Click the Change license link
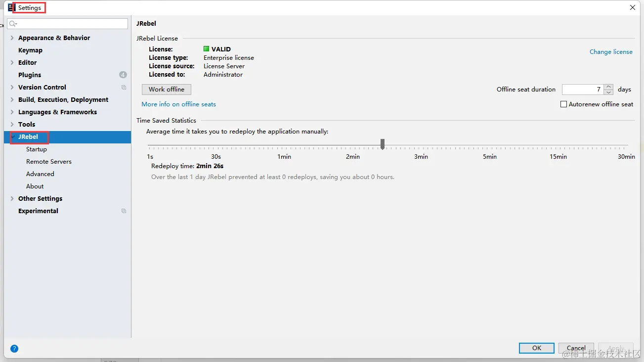 [x=611, y=52]
